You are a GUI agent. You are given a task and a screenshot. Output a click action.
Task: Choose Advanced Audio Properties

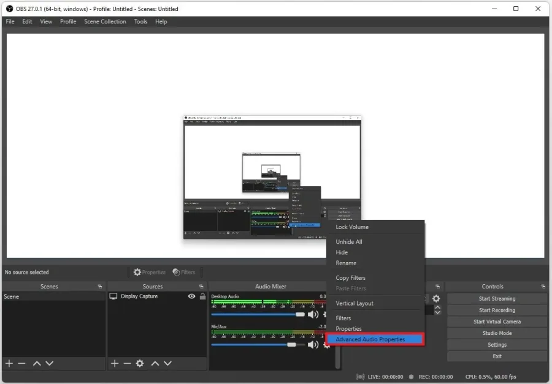375,339
